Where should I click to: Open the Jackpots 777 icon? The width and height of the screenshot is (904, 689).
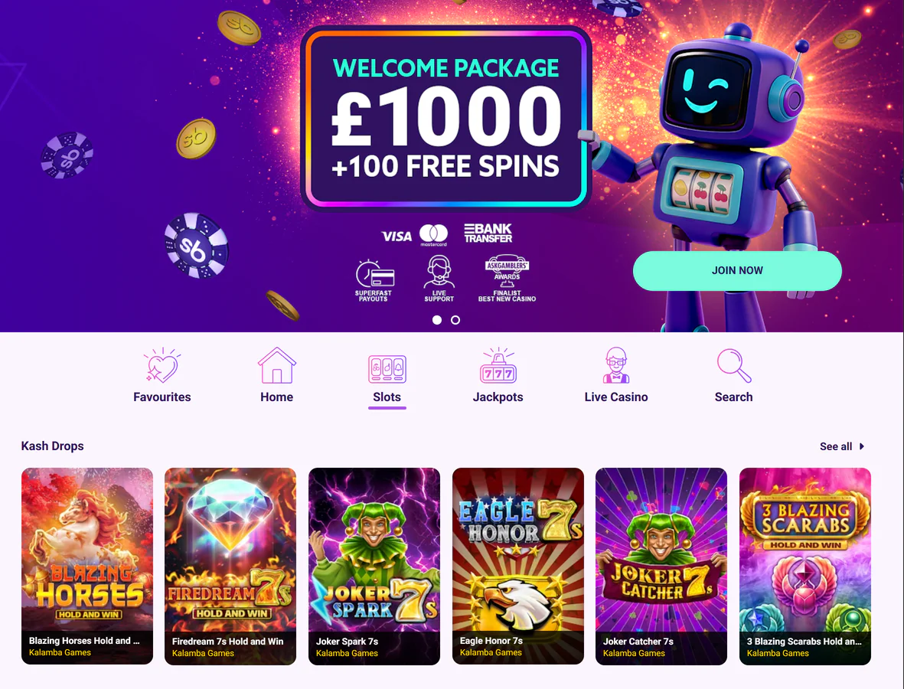(x=498, y=365)
